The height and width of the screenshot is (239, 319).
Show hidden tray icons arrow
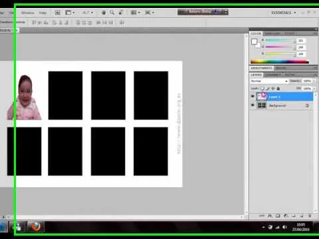(263, 227)
